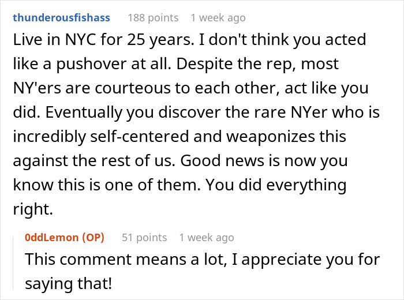Click the line starting 'NY'ers are courteous'
Screen dimensions: 404x300
click(x=190, y=88)
